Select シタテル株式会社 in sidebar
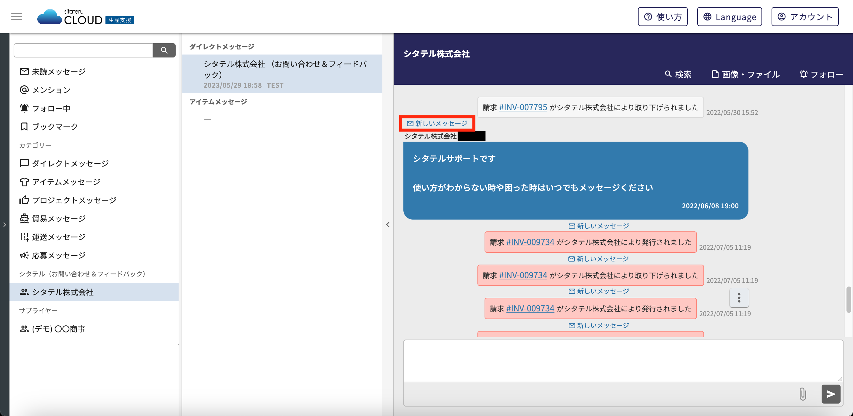Viewport: 853px width, 416px height. click(94, 292)
